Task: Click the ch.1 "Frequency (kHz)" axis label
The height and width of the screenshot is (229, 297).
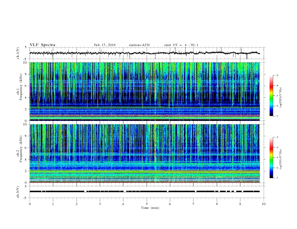Action: click(x=21, y=87)
